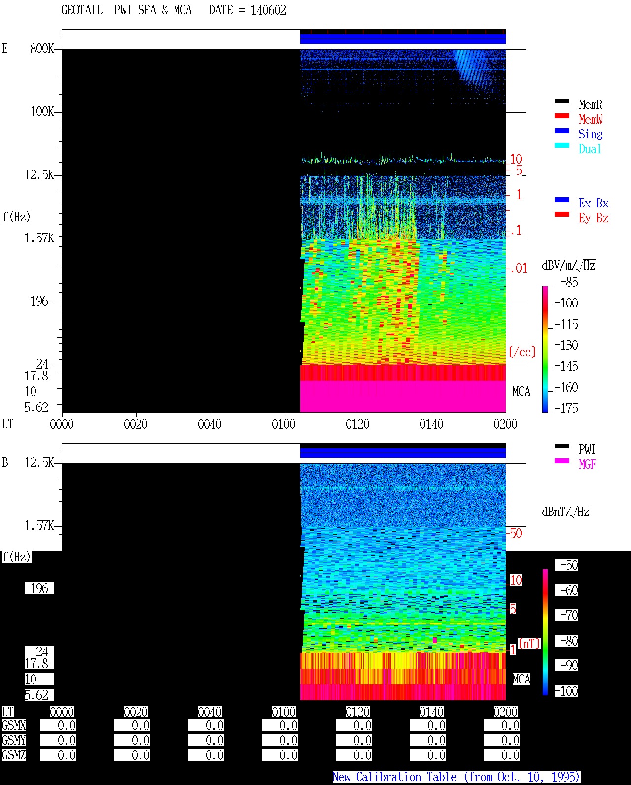The width and height of the screenshot is (631, 785).
Task: Click the magenta MGF legend swatch
Action: 562,461
